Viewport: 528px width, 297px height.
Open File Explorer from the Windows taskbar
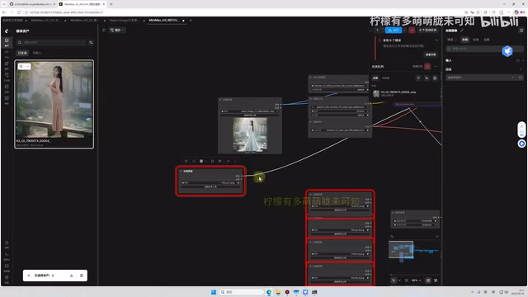[x=278, y=292]
